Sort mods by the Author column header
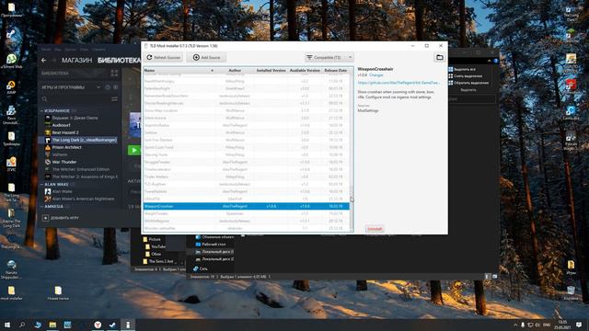Image resolution: width=589 pixels, height=331 pixels. click(x=235, y=70)
